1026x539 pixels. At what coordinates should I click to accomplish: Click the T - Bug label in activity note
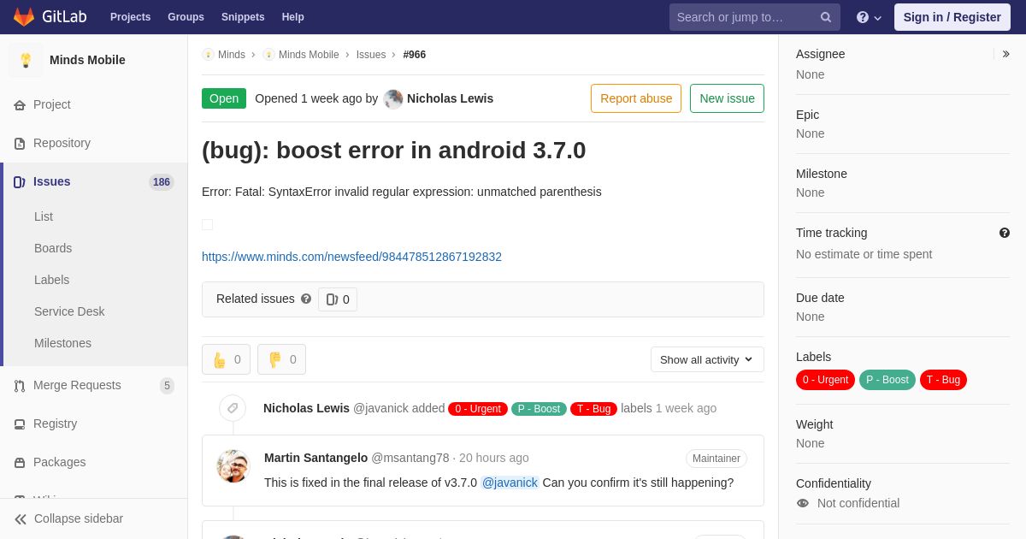[x=593, y=409]
